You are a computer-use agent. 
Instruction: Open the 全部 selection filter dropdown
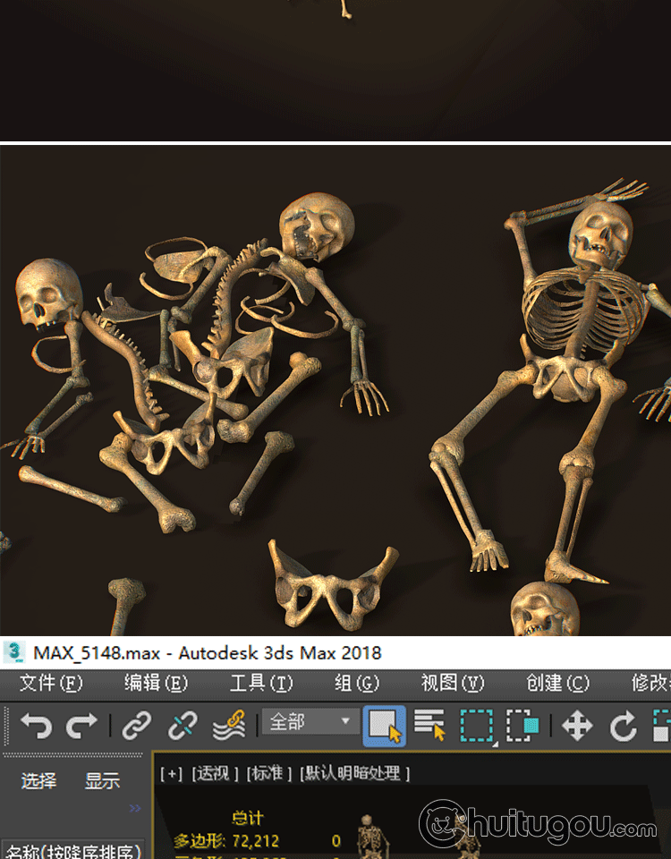click(x=310, y=722)
